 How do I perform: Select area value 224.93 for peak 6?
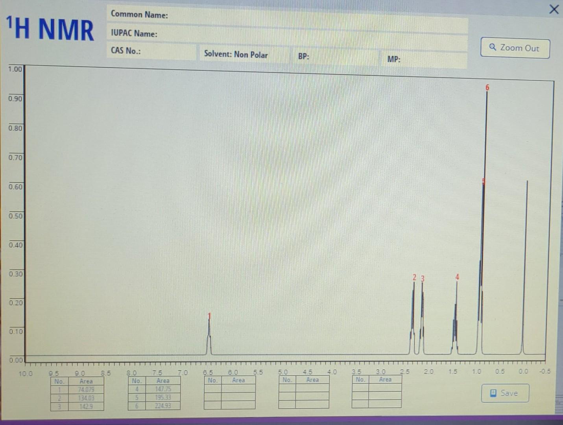[x=163, y=406]
